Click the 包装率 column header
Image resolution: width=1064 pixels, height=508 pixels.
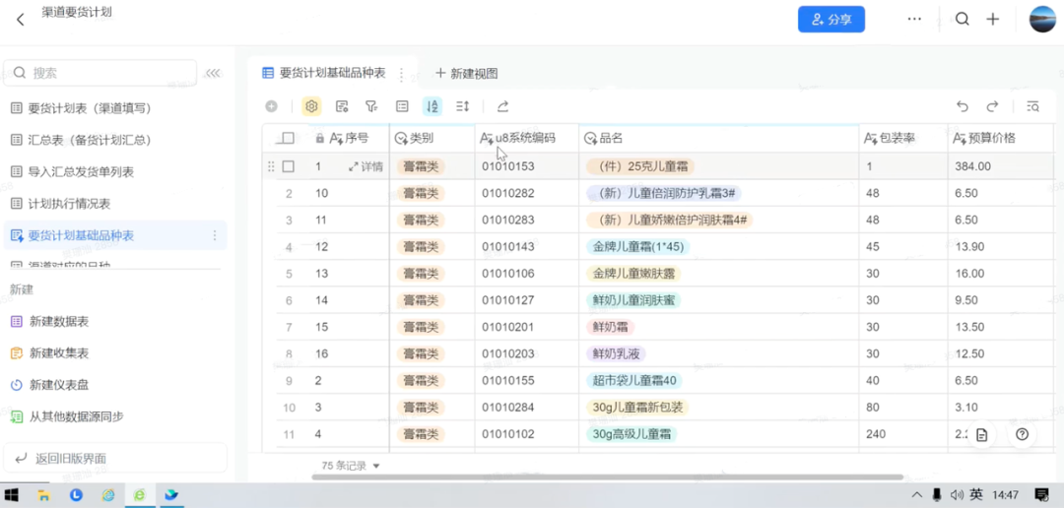pyautogui.click(x=903, y=139)
